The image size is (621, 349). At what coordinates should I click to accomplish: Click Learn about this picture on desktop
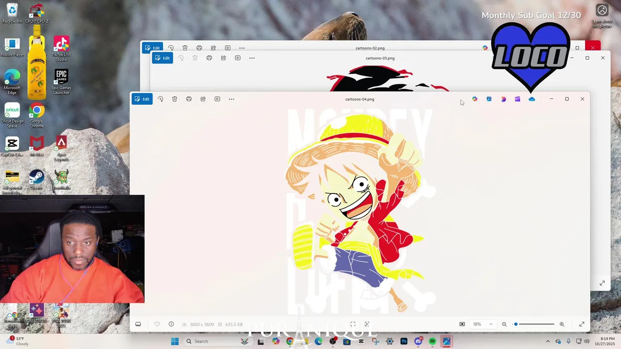click(602, 16)
